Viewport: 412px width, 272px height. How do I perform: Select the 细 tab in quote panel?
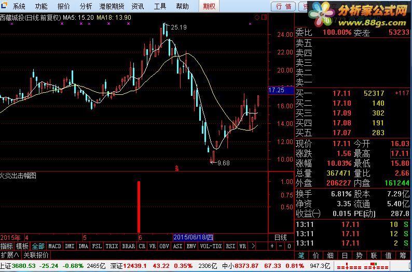331,255
